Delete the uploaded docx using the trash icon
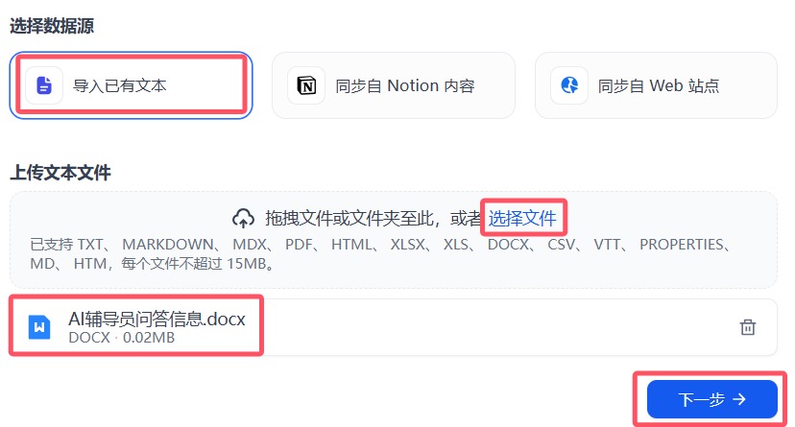This screenshot has height=427, width=795. click(748, 327)
